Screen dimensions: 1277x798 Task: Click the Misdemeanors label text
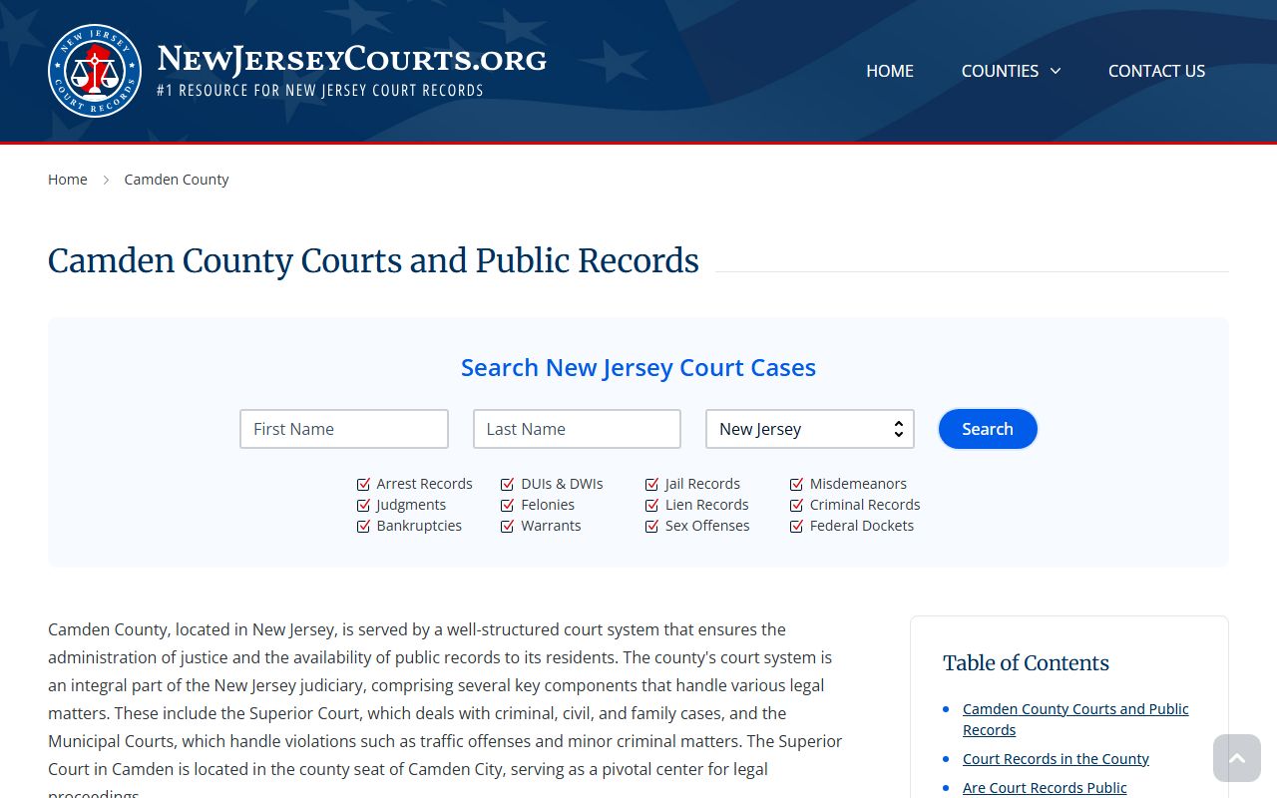pyautogui.click(x=858, y=484)
